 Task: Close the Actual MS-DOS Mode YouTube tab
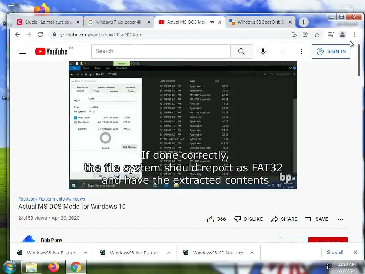pos(220,22)
